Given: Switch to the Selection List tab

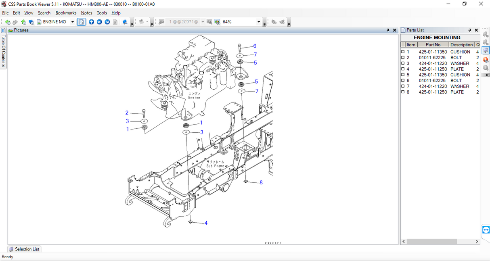Looking at the screenshot, I should pyautogui.click(x=24, y=249).
